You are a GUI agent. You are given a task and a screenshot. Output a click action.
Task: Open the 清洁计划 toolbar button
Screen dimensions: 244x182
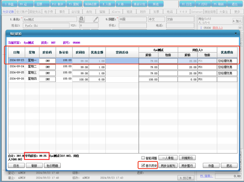(x=139, y=4)
